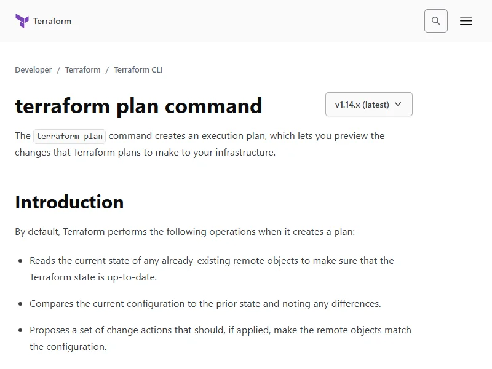Click the "Proposes a set of change actions" bullet
Screen dimensions: 492x369
[220, 330]
